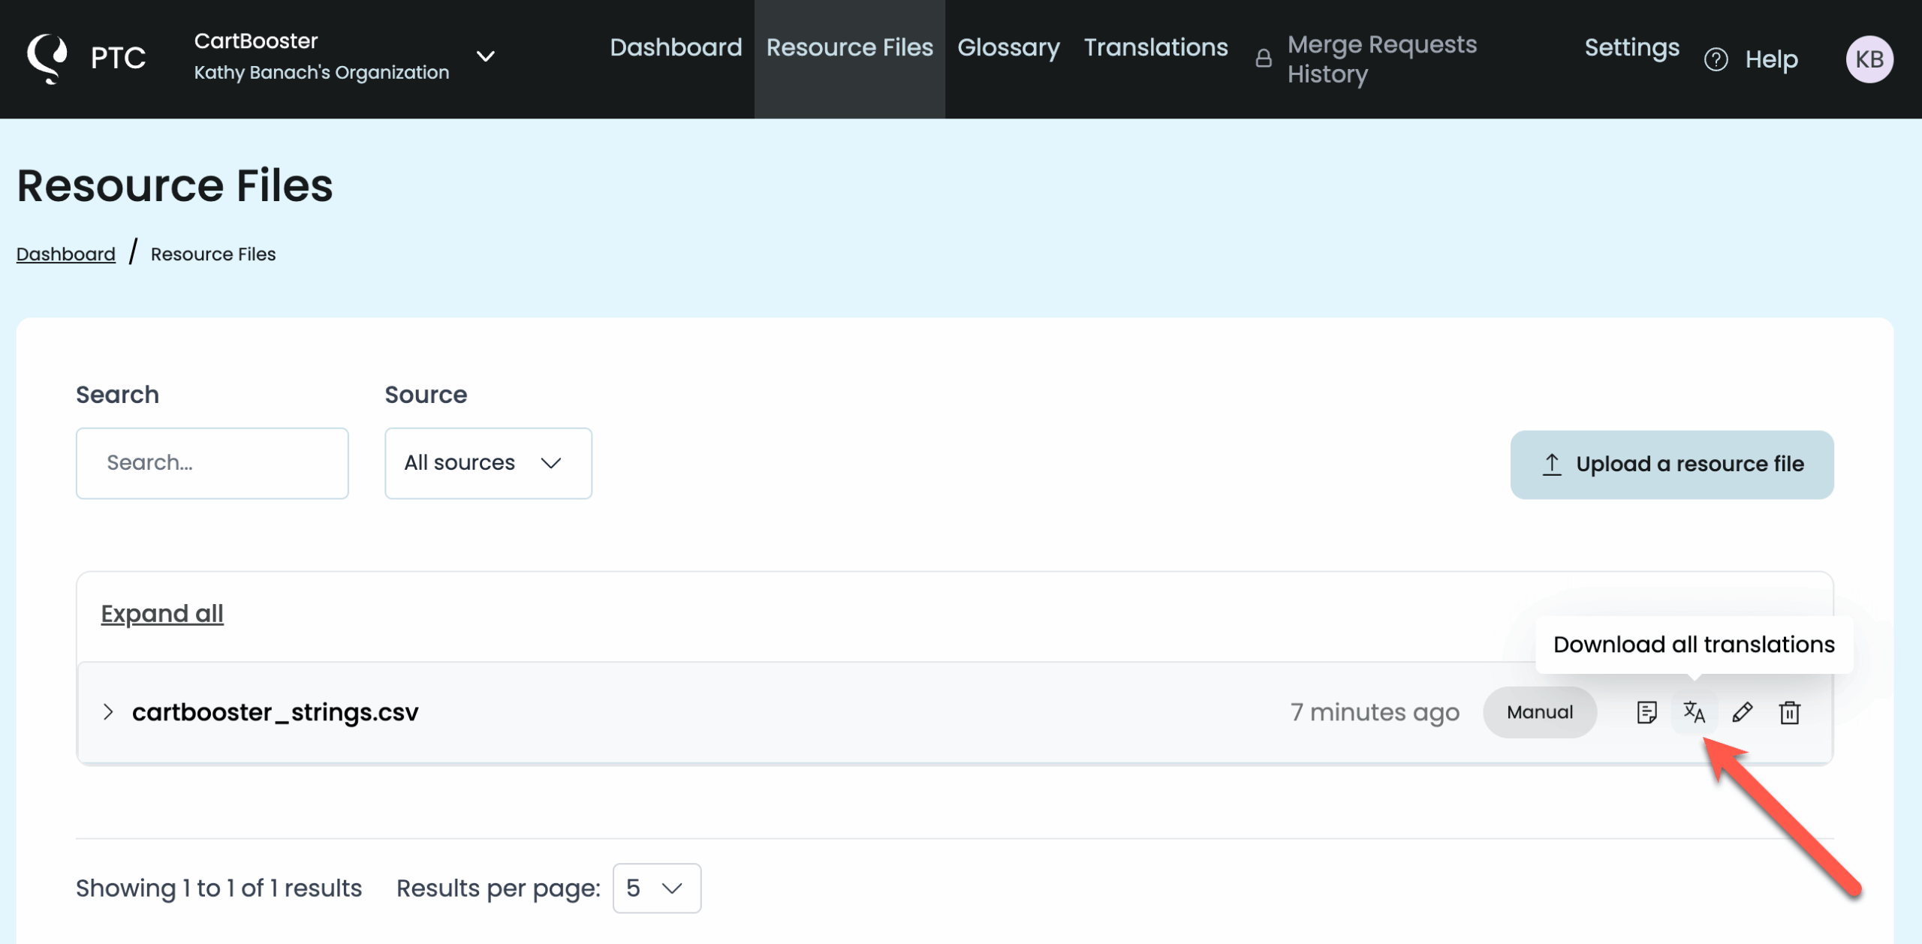This screenshot has width=1922, height=944.
Task: Open the Results per page dropdown
Action: tap(656, 888)
